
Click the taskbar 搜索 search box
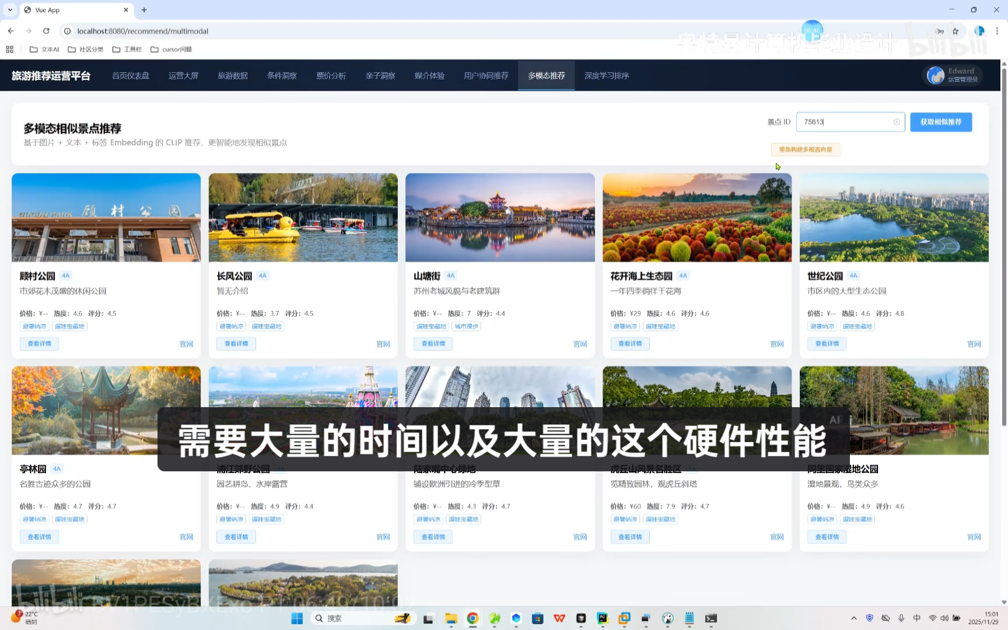click(363, 618)
